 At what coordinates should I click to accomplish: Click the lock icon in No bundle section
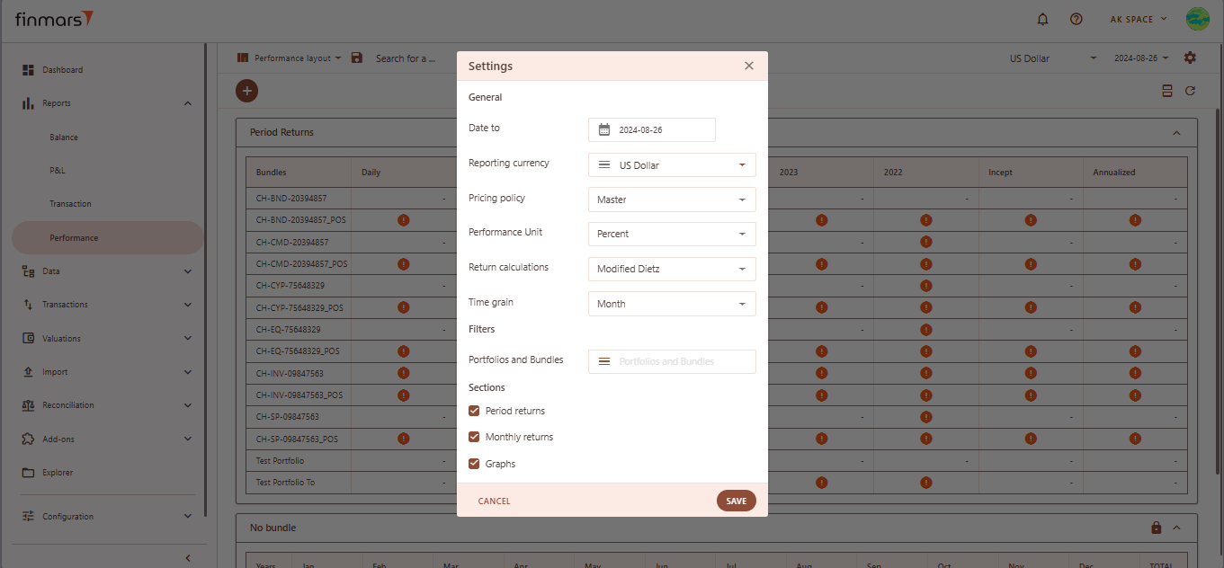(1157, 528)
